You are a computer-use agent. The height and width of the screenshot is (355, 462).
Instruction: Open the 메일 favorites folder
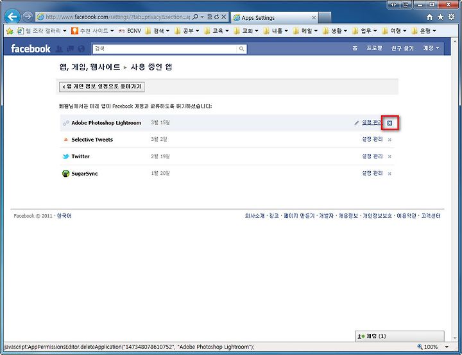point(305,31)
